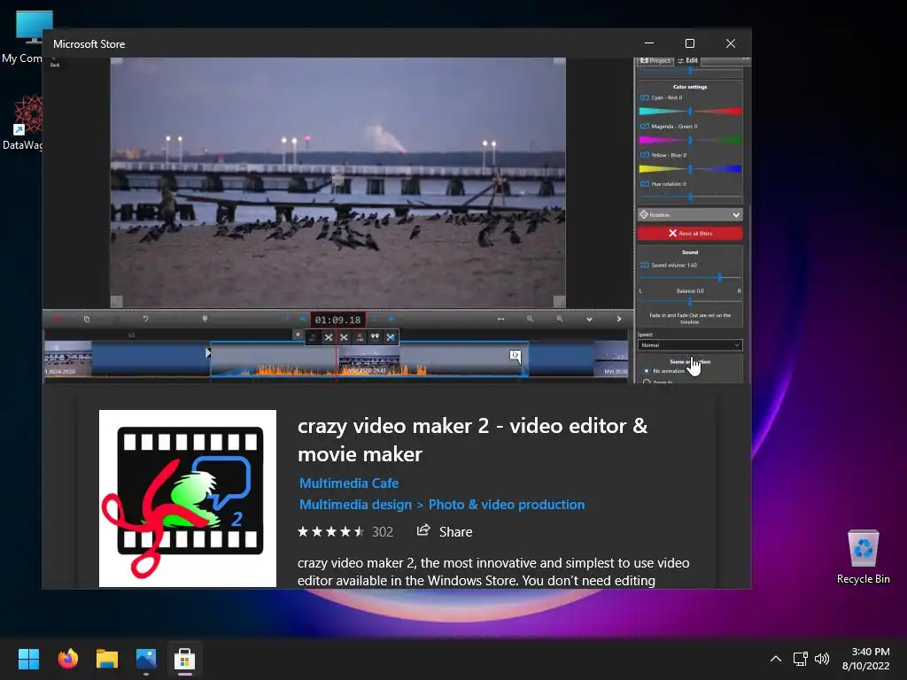Click the share arrow icon
This screenshot has height=680, width=907.
coord(423,530)
